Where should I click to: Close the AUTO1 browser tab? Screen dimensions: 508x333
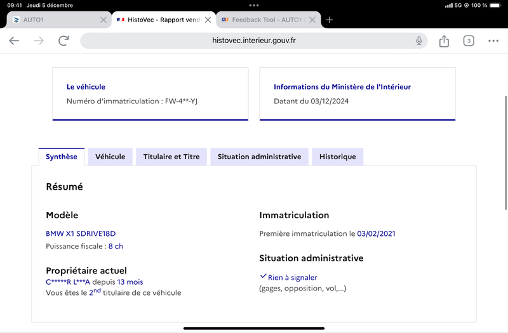click(x=104, y=20)
